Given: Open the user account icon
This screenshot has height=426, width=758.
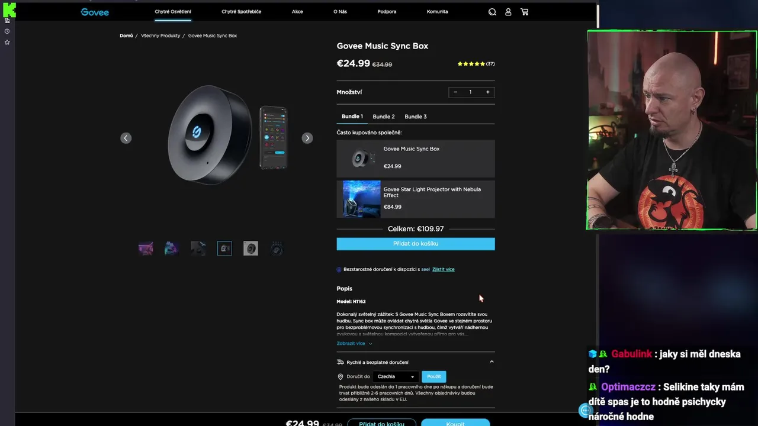Looking at the screenshot, I should (508, 12).
